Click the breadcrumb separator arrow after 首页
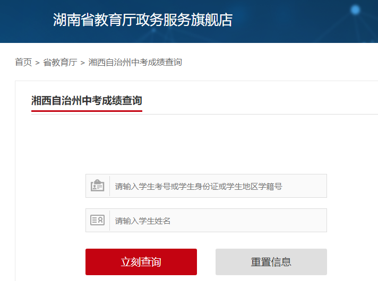Viewport: 378px width, 281px height. (38, 63)
